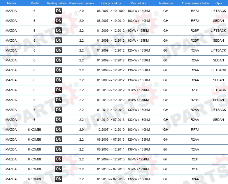The height and width of the screenshot is (184, 228).
Task: Select ON fuel icon for 92kW / 125KM SEDAN
Action: (x=59, y=40)
